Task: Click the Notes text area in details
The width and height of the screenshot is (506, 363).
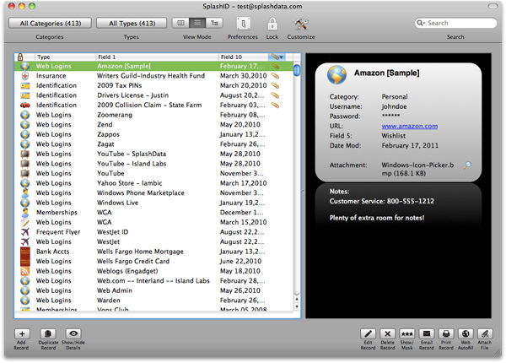Action: pyautogui.click(x=398, y=205)
